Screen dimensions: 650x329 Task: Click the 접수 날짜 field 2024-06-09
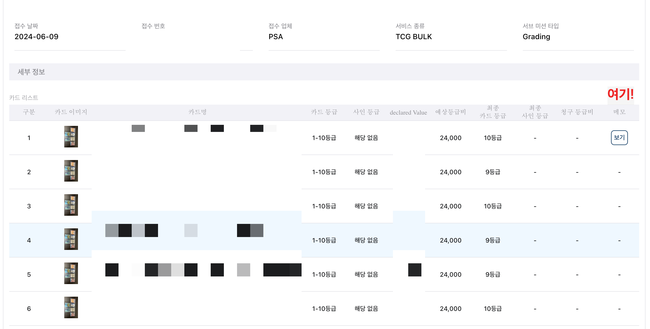tap(70, 37)
